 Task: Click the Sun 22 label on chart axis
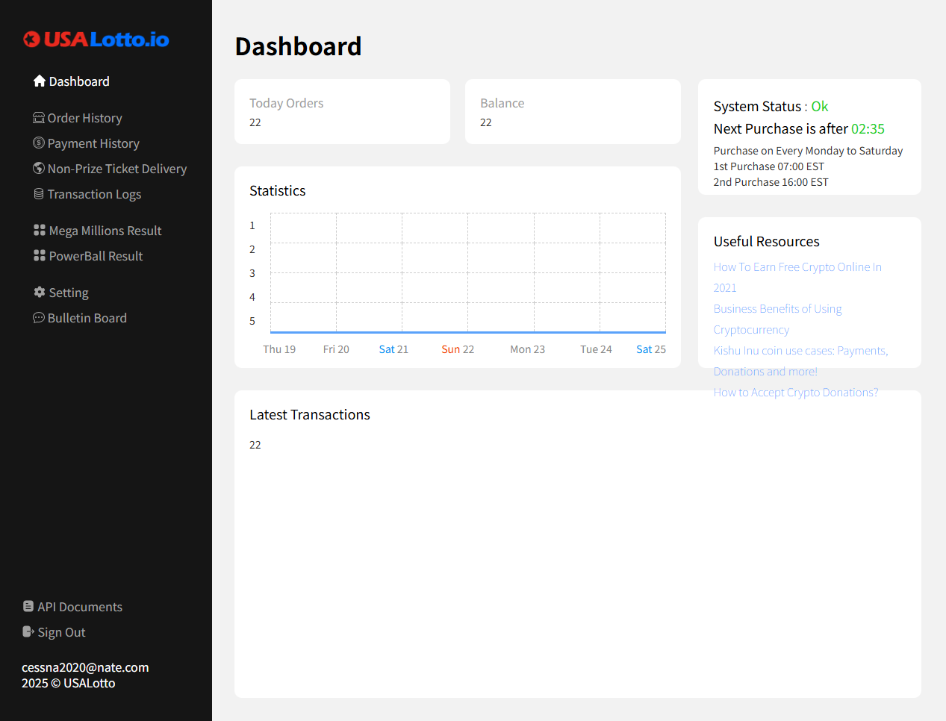(458, 349)
